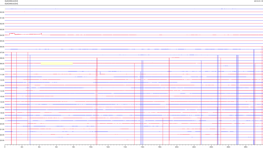
Task: Select the 15:30 time row label
Action: point(2,96)
